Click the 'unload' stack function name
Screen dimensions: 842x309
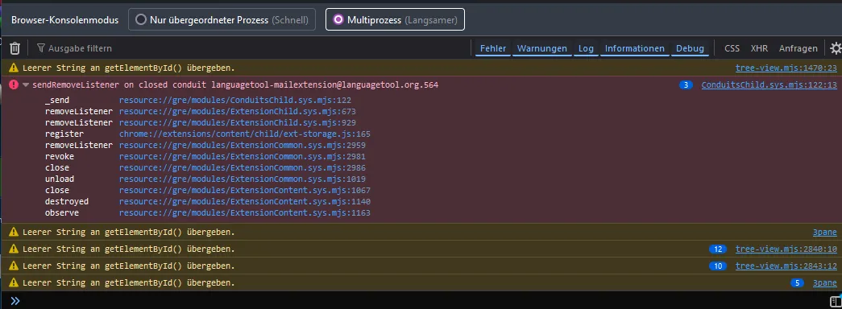(x=60, y=179)
